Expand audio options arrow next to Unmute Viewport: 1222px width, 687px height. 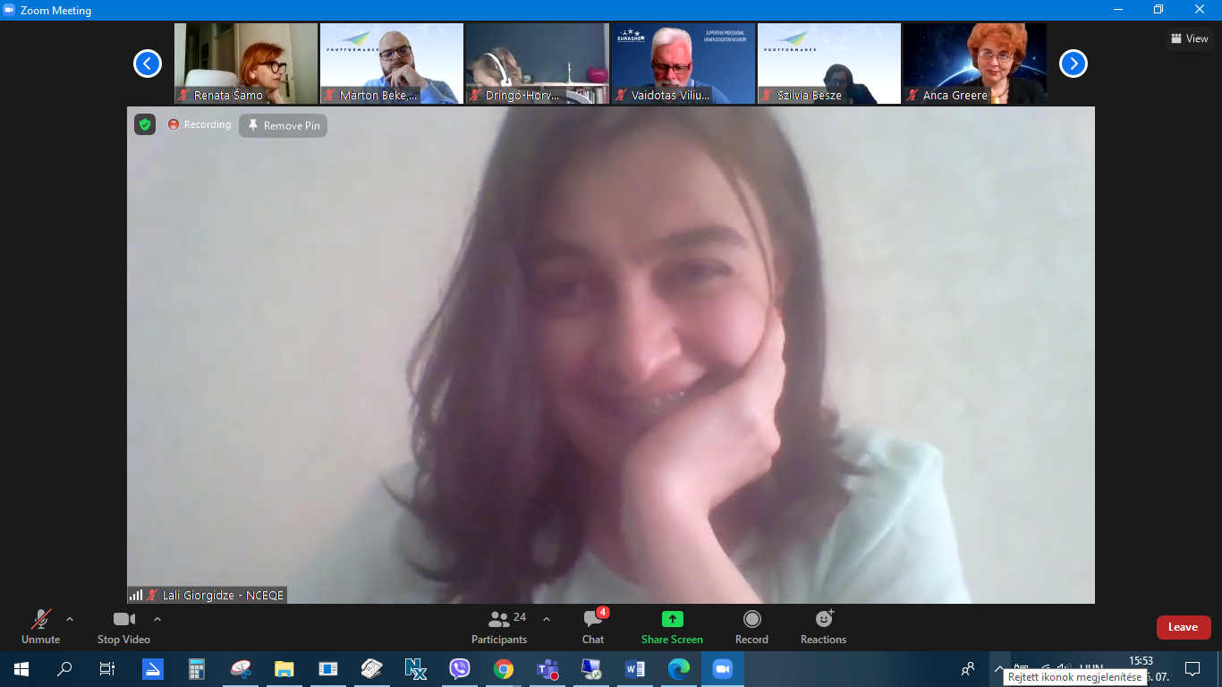70,619
